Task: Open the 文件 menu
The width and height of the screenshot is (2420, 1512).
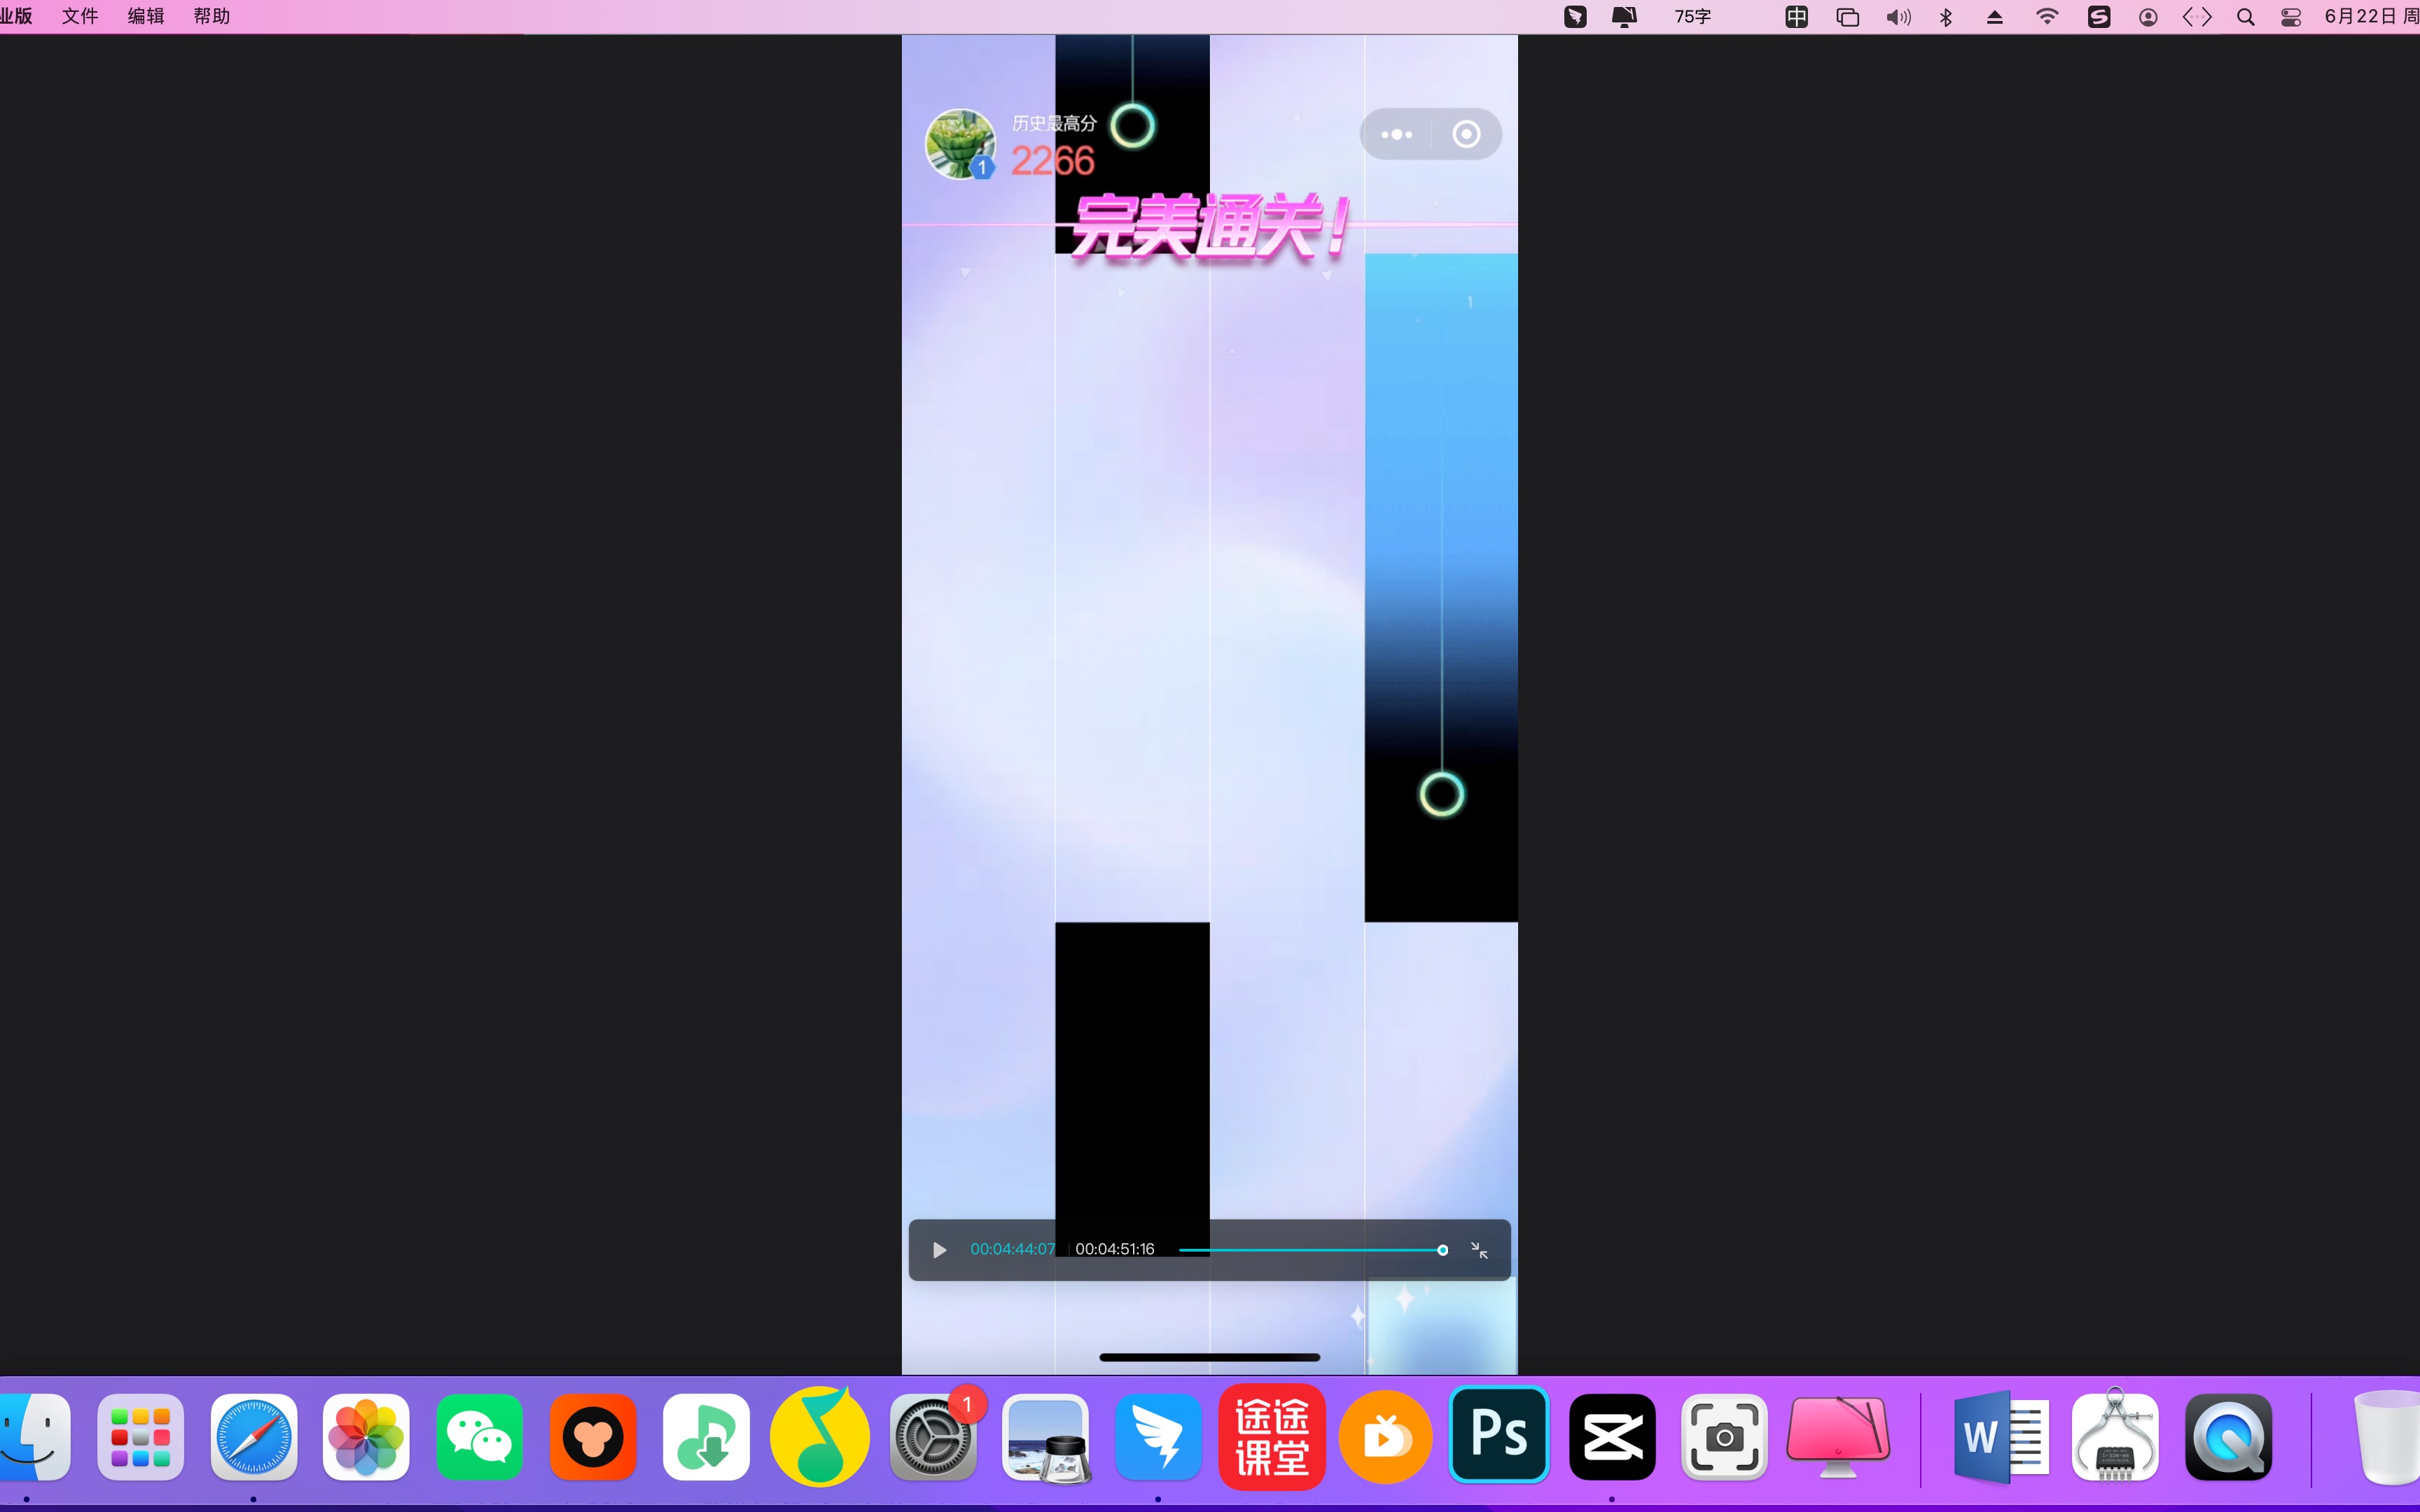Action: [x=80, y=16]
